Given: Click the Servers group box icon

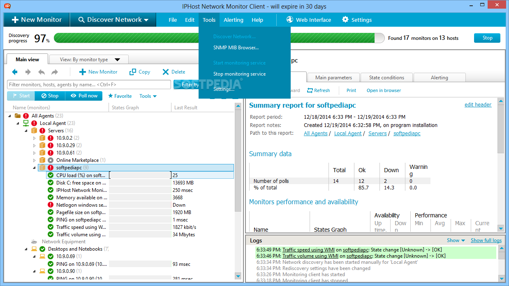Looking at the screenshot, I should [34, 131].
